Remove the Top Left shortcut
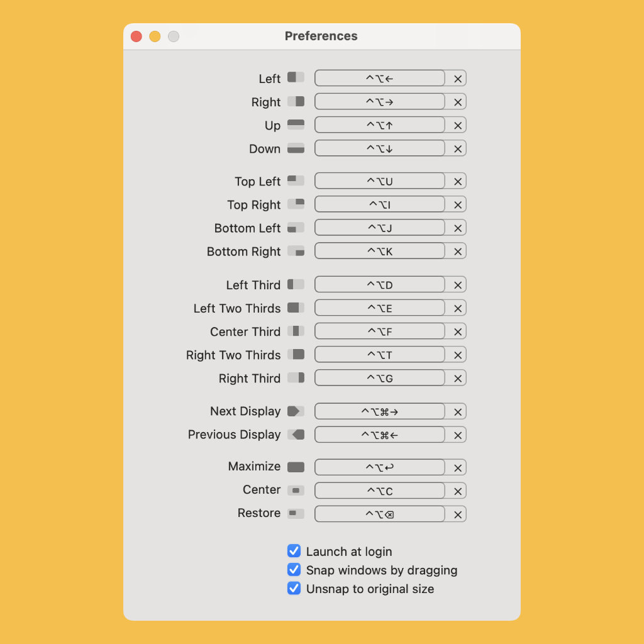 pyautogui.click(x=458, y=182)
